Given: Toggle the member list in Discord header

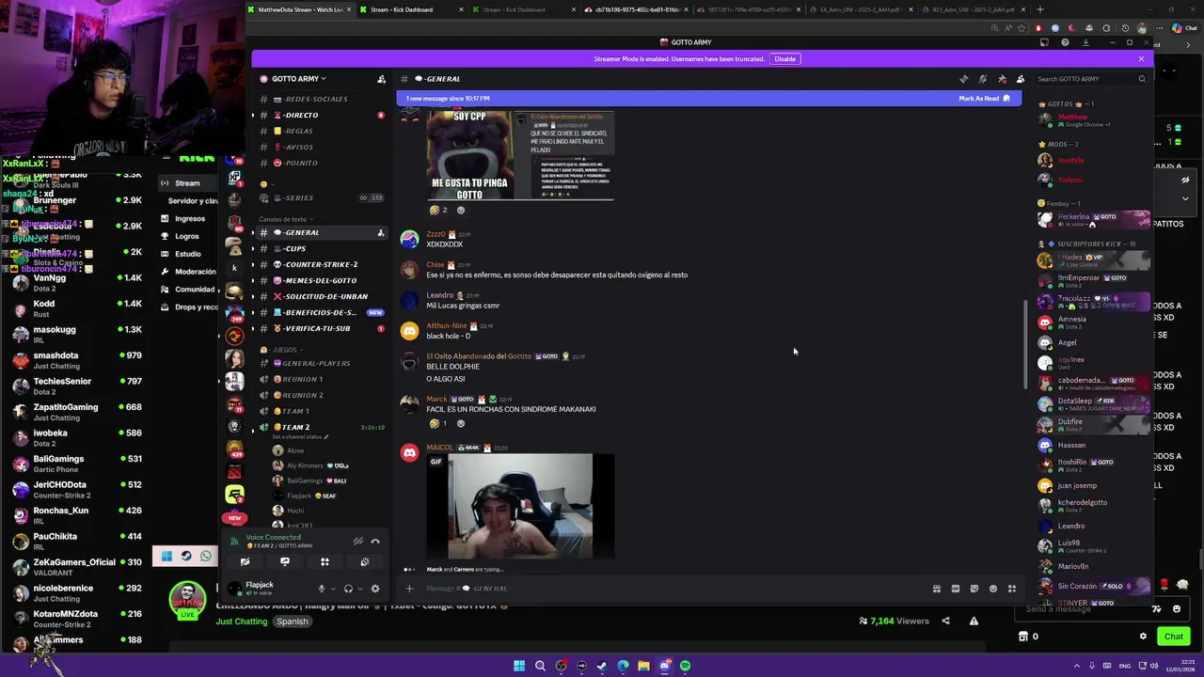Looking at the screenshot, I should point(1021,79).
